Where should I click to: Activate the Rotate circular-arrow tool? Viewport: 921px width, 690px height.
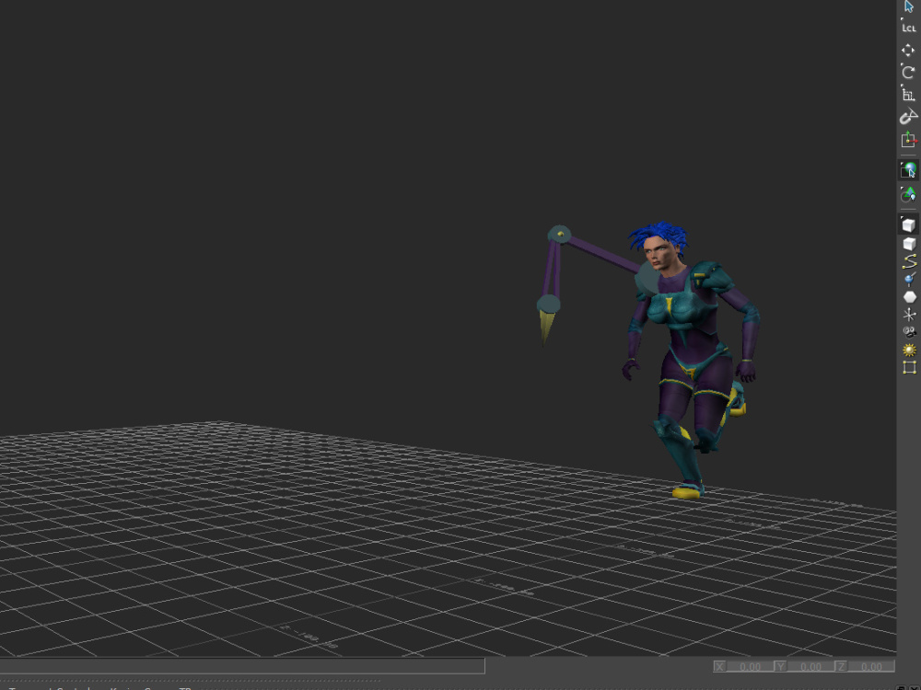(909, 72)
